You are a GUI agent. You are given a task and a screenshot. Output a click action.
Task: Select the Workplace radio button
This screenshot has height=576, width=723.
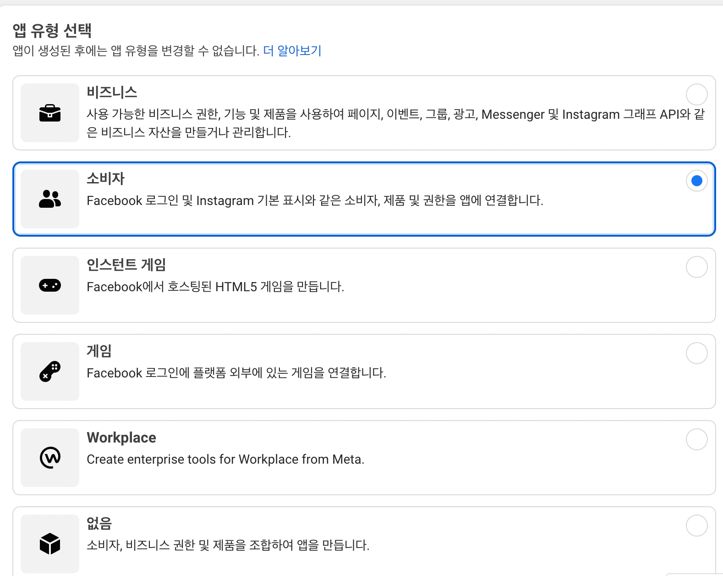[696, 439]
